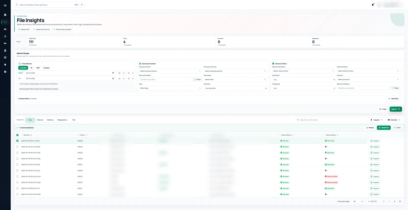
Task: Toggle the header select-all checkbox
Action: (17, 135)
